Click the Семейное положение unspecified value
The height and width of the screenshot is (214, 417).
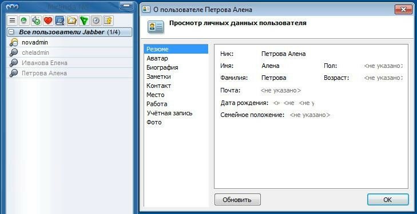[310, 115]
